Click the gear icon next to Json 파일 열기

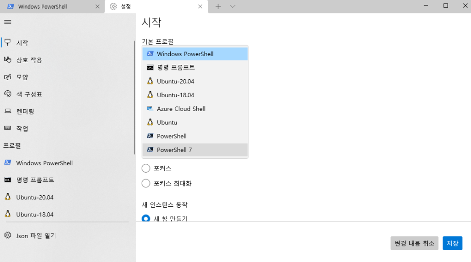tap(8, 235)
